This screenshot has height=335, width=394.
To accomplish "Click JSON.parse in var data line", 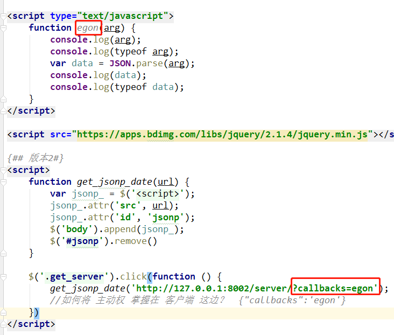I will [136, 64].
